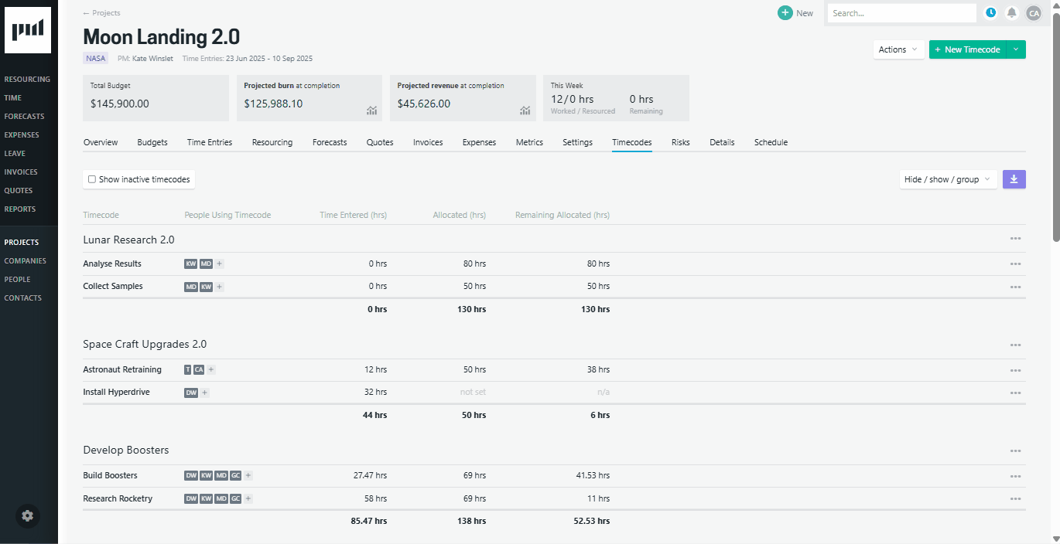Click the KW avatar on Analyse Results

click(190, 263)
